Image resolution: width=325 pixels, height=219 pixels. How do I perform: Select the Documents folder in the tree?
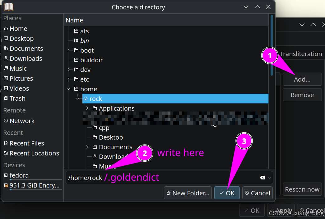tap(113, 147)
